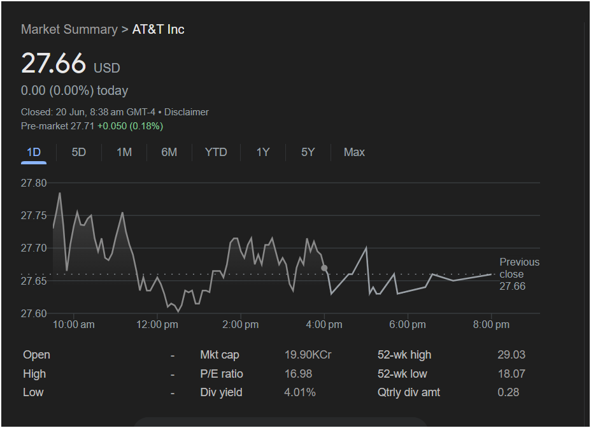Viewport: 591px width, 428px height.
Task: Switch to the YTD tab
Action: (x=216, y=152)
